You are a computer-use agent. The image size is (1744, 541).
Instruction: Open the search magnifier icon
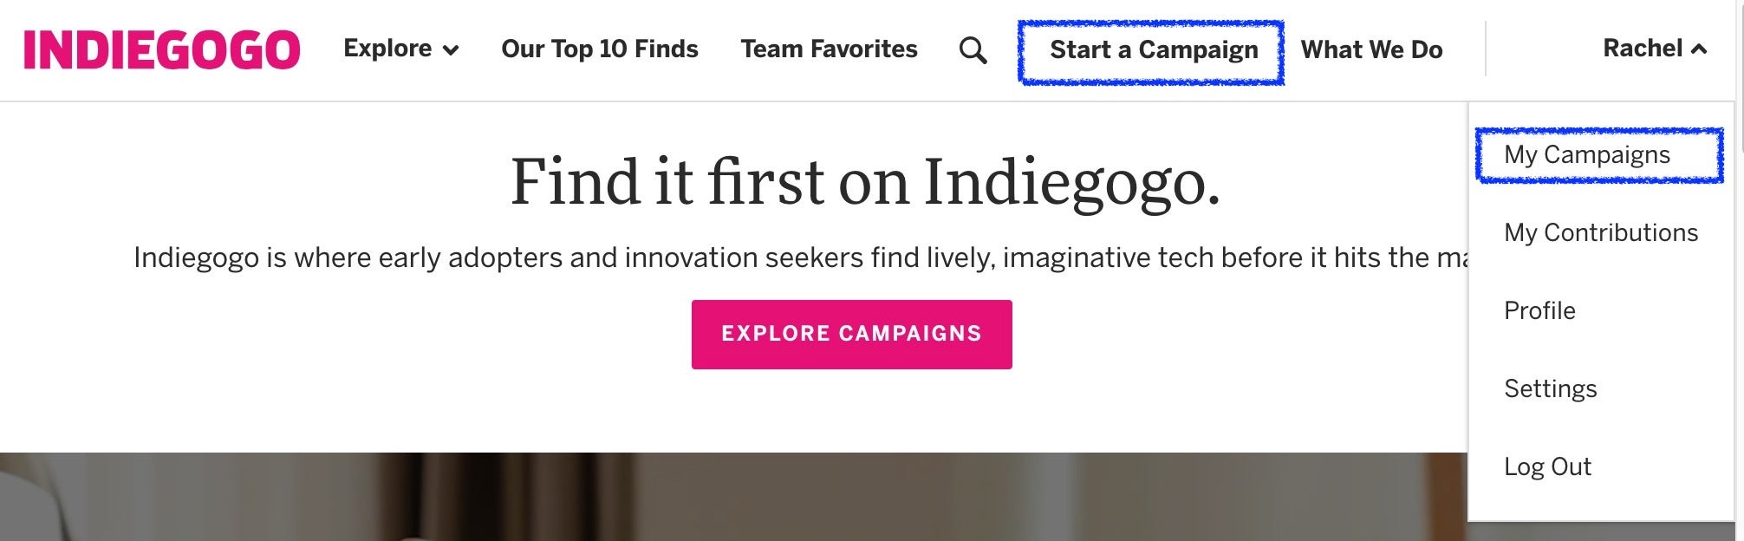[973, 50]
